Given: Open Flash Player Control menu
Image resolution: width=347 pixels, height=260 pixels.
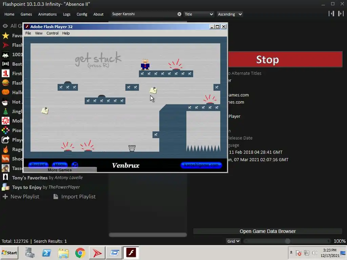Looking at the screenshot, I should point(53,33).
